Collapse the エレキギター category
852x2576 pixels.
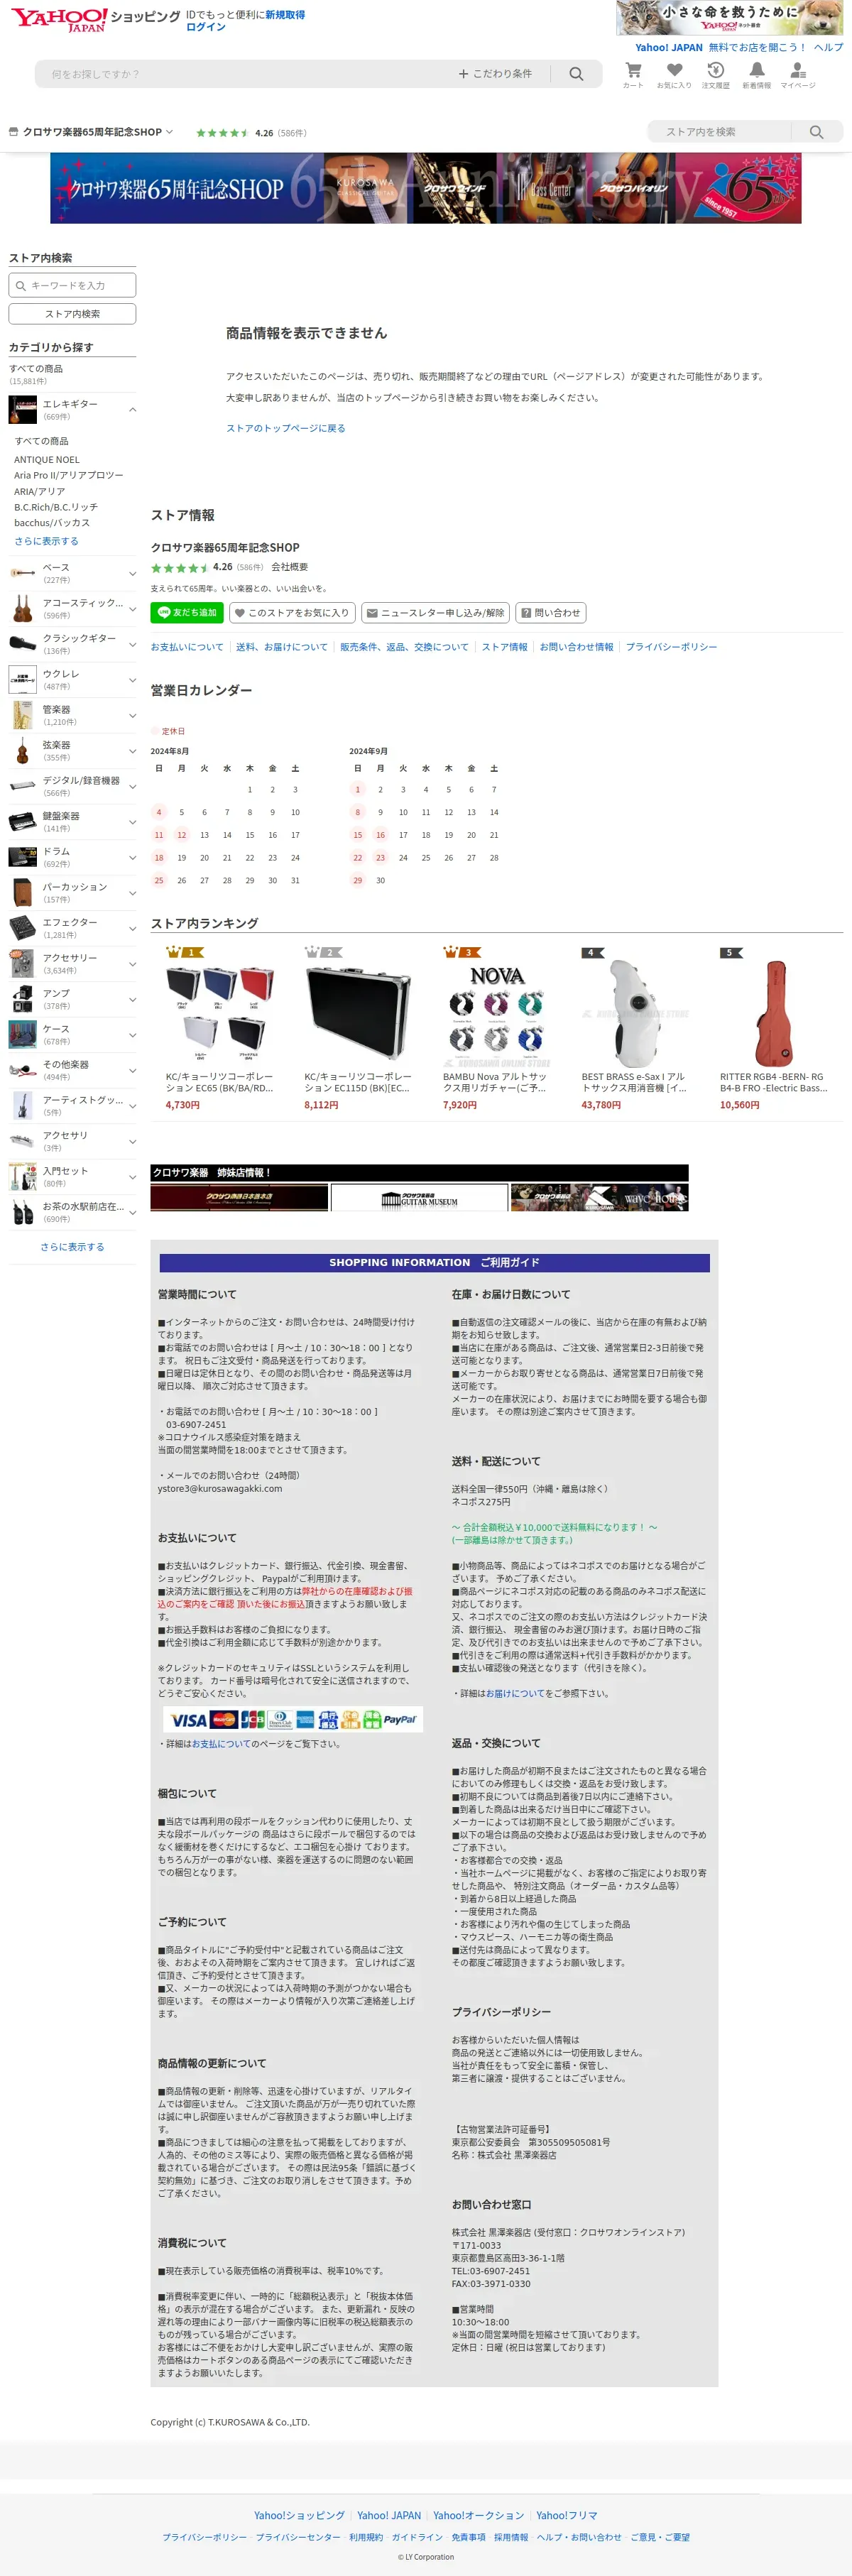pyautogui.click(x=132, y=410)
